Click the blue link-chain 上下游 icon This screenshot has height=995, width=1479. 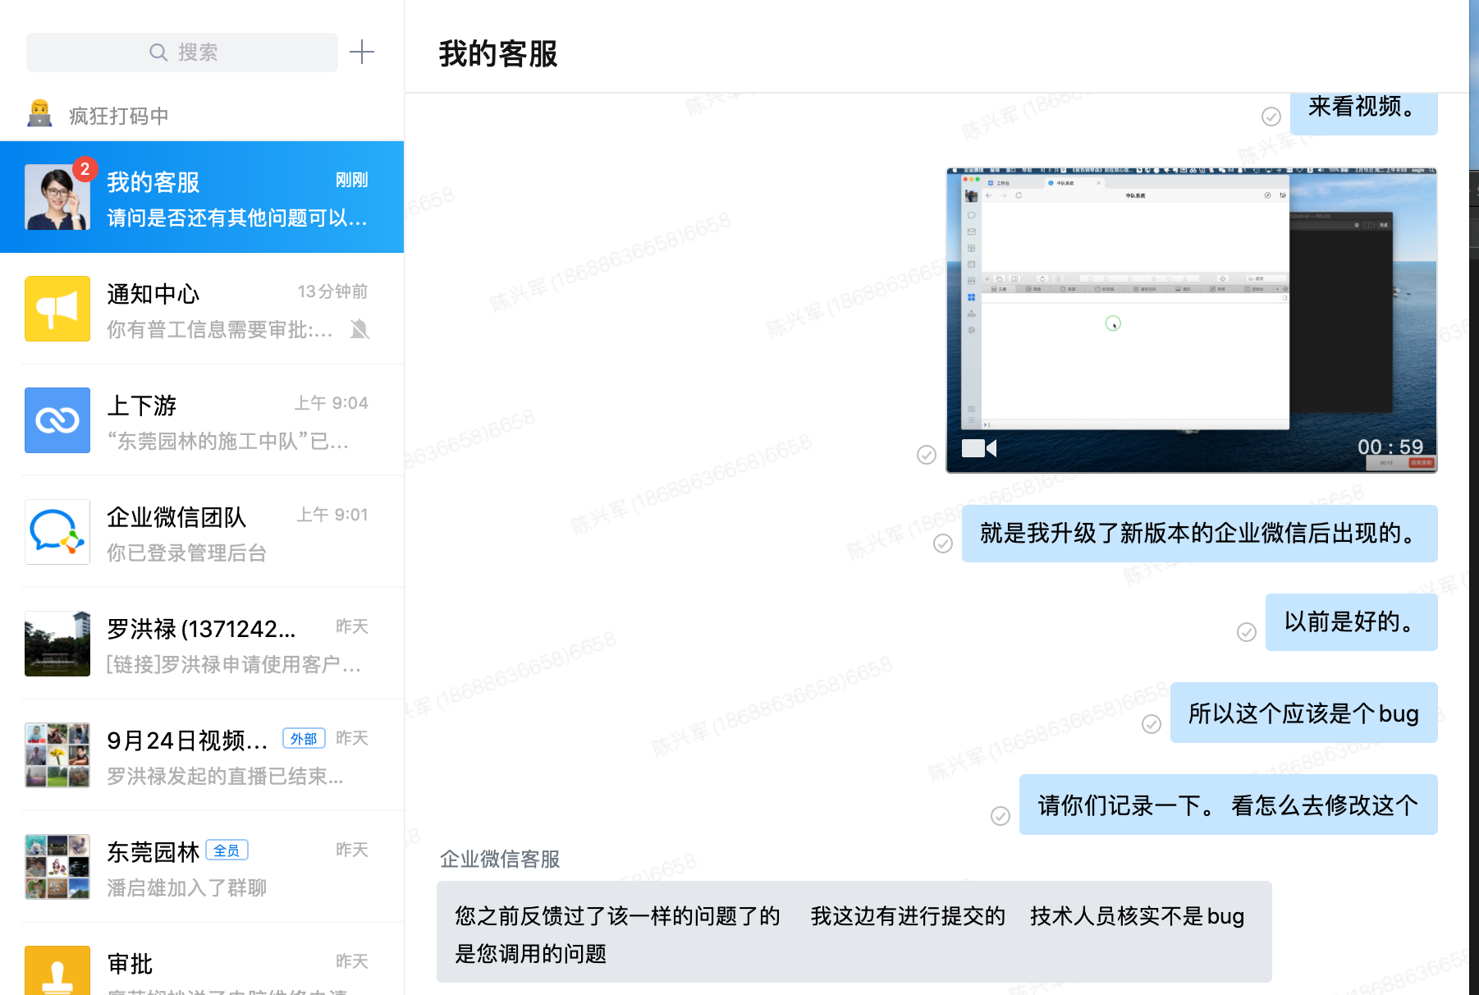57,420
